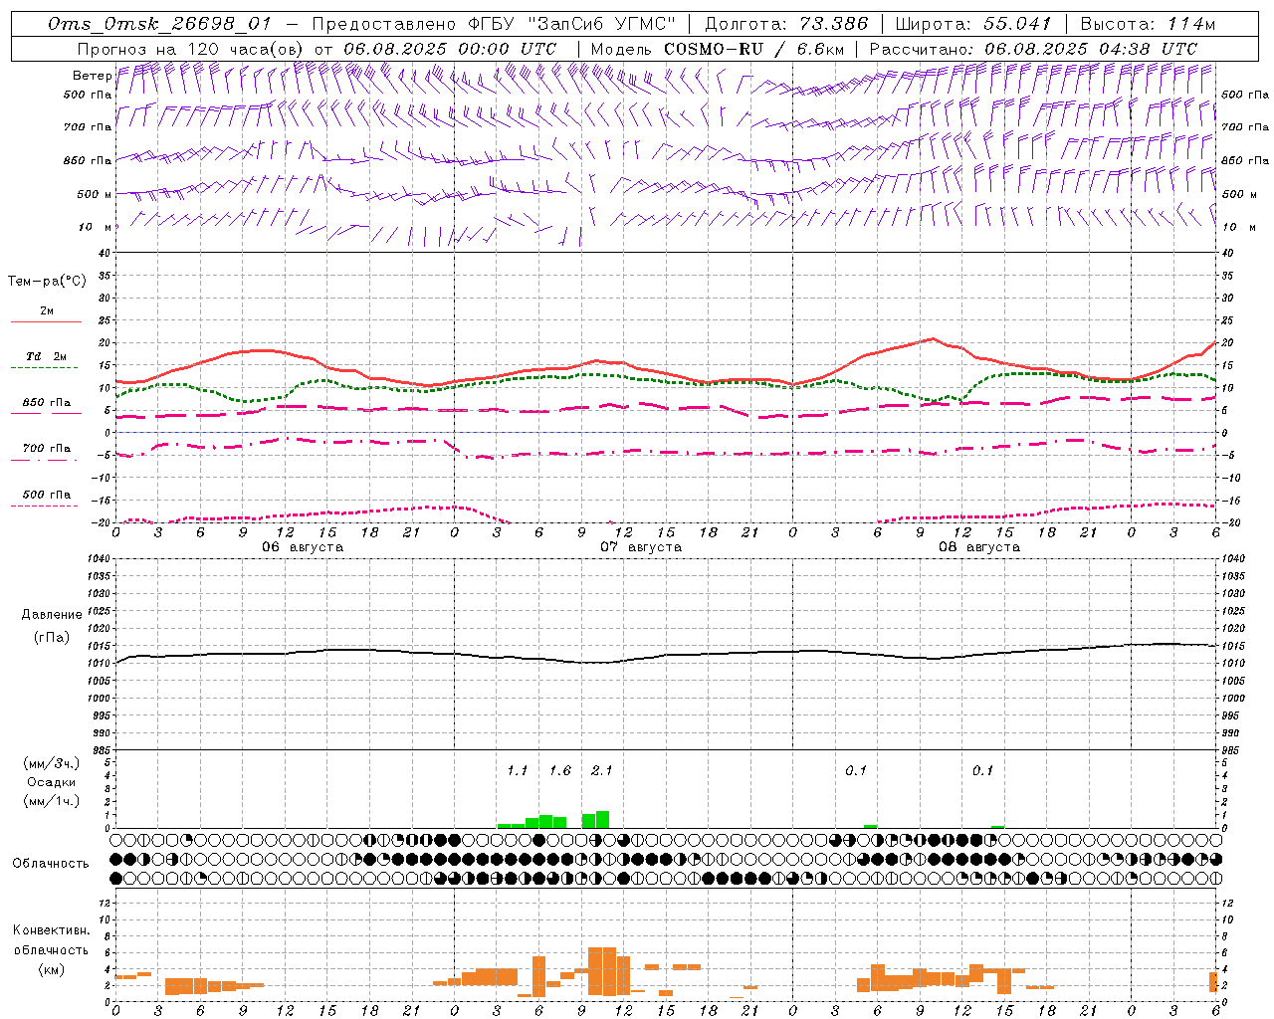The height and width of the screenshot is (1019, 1274).
Task: Click the Ветер wind section label
Action: (x=93, y=76)
